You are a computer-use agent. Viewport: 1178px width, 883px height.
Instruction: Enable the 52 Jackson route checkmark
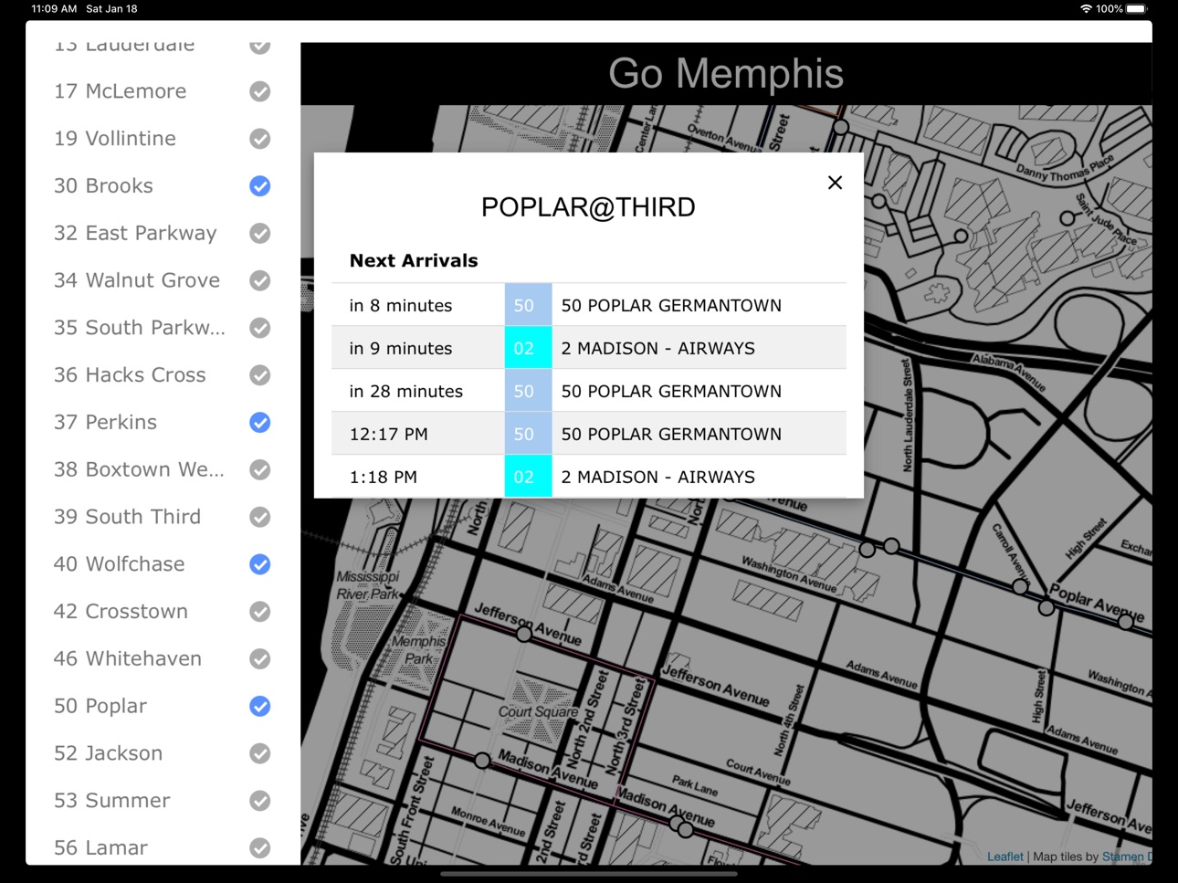click(x=260, y=753)
